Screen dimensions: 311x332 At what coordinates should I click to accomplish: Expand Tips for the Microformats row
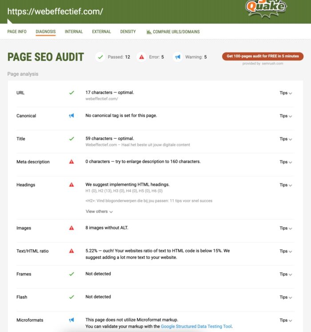(x=286, y=320)
